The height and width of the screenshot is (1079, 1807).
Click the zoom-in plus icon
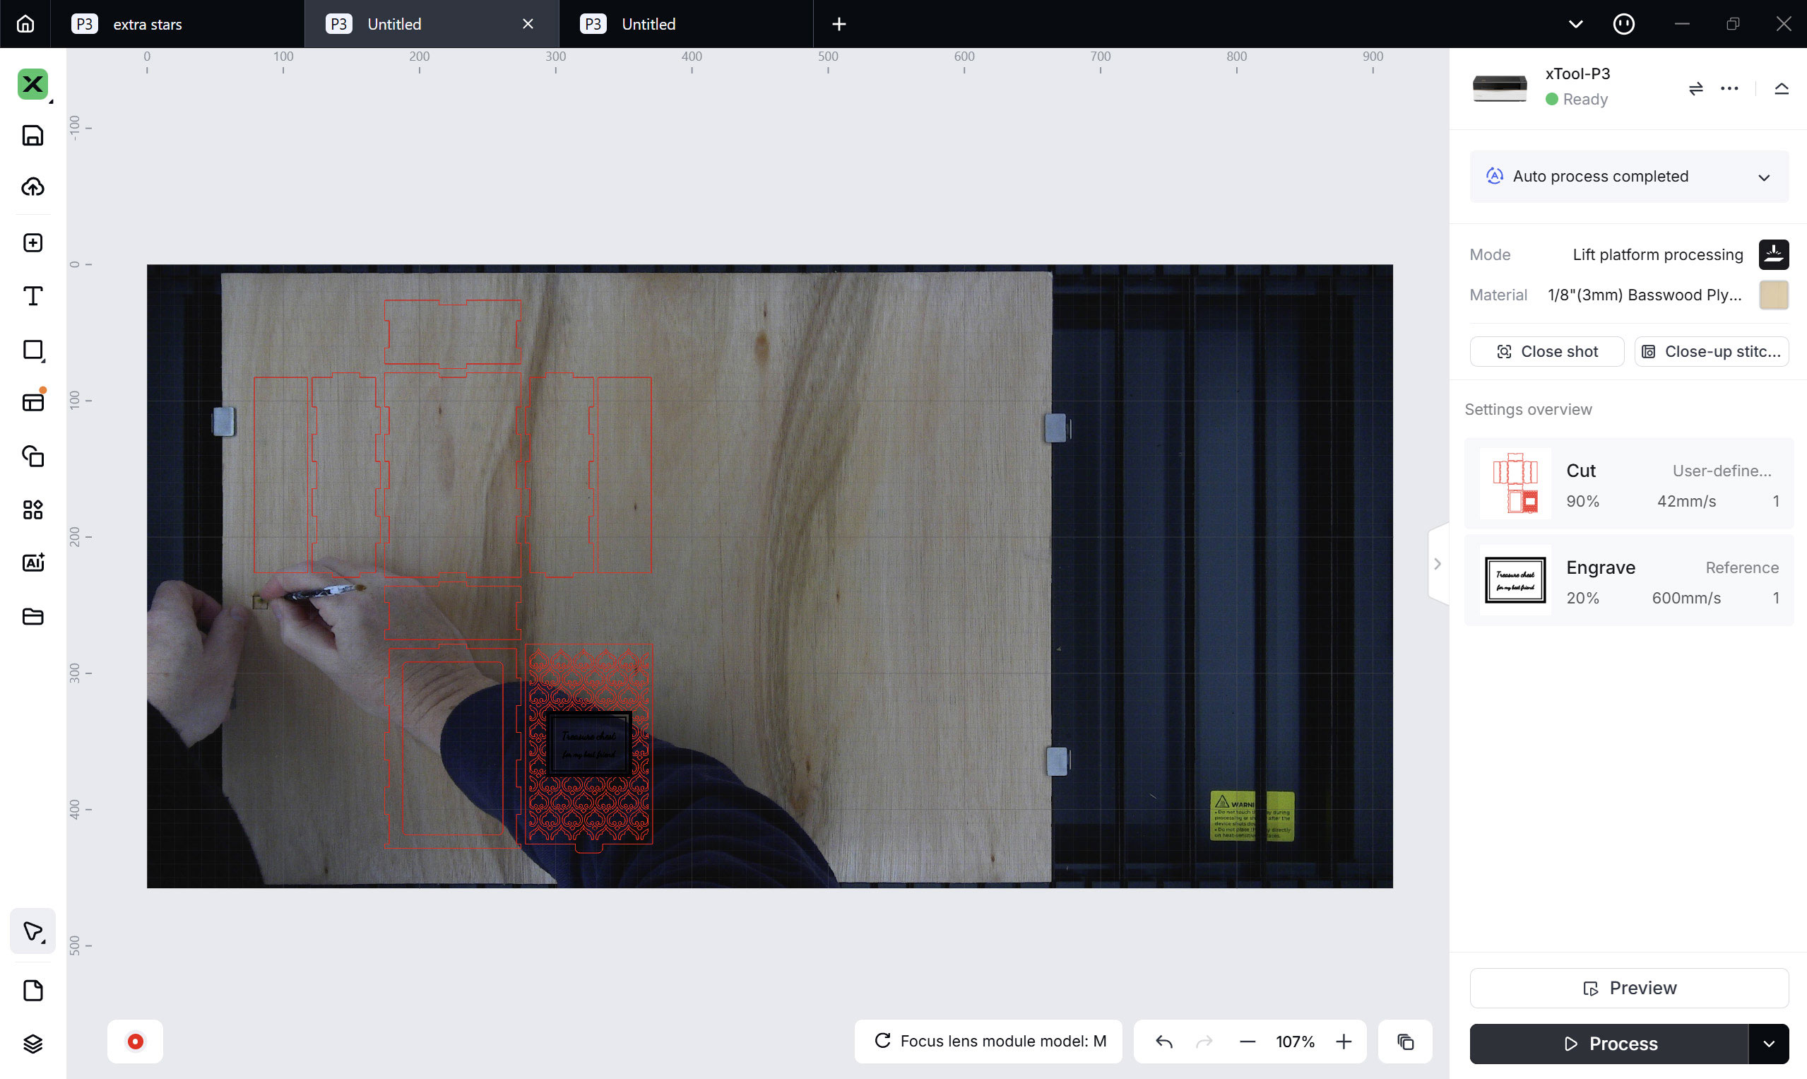click(x=1344, y=1041)
